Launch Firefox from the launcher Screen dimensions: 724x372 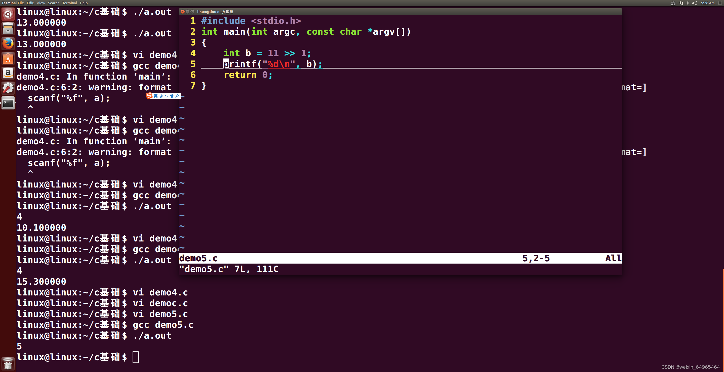point(8,43)
